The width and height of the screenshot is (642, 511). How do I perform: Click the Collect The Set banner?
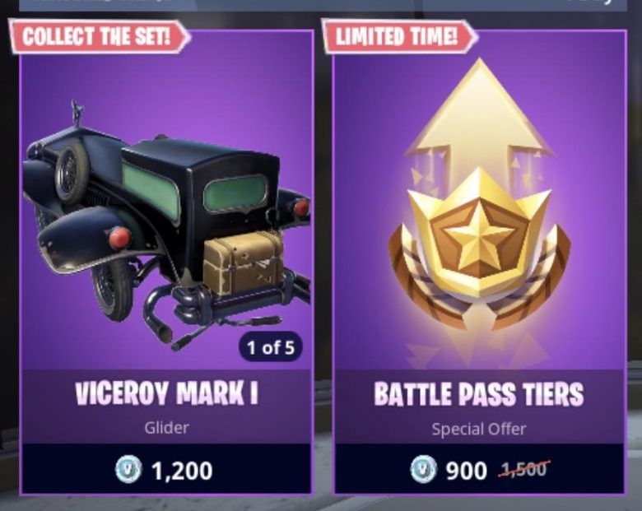(99, 36)
